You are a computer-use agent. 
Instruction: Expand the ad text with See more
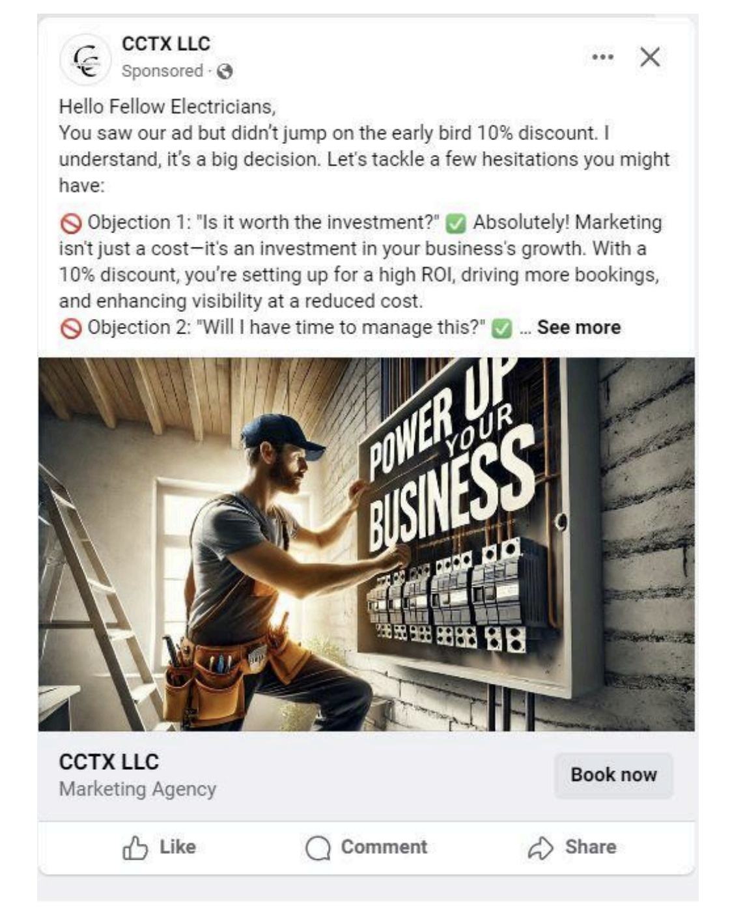(x=578, y=328)
